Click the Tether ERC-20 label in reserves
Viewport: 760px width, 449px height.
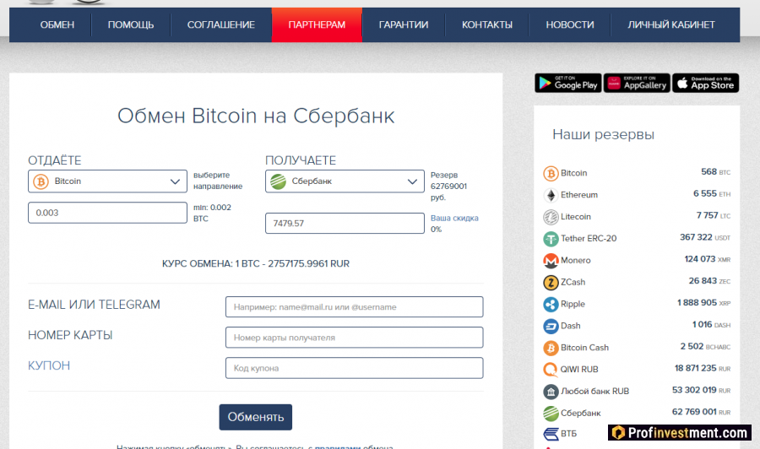[x=589, y=238]
